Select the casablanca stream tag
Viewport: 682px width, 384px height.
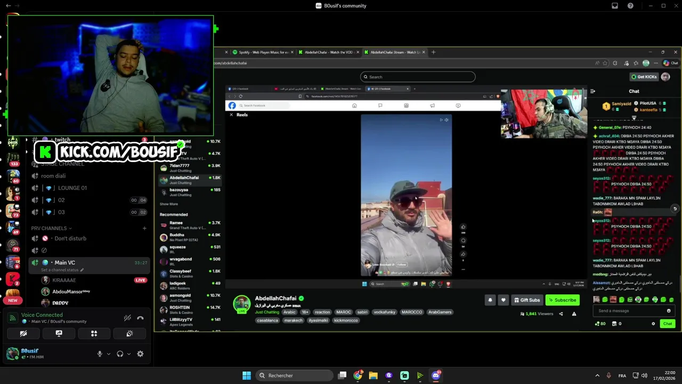tap(267, 321)
